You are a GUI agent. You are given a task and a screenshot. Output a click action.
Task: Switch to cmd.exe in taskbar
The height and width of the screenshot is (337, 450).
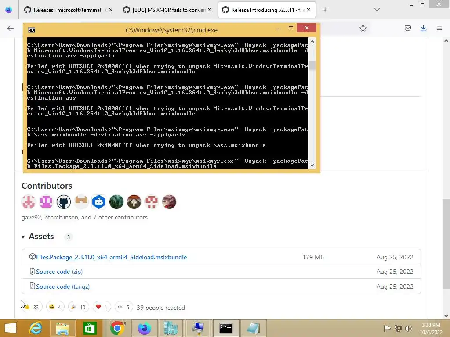coord(226,328)
